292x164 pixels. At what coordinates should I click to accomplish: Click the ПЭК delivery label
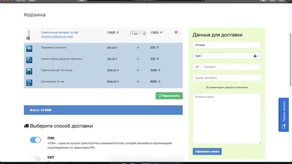point(51,138)
